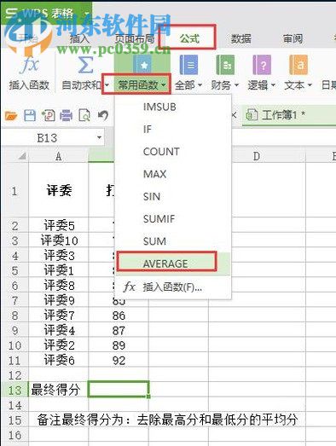
Task: Click the 逻辑 logical functions icon
Action: tap(262, 65)
